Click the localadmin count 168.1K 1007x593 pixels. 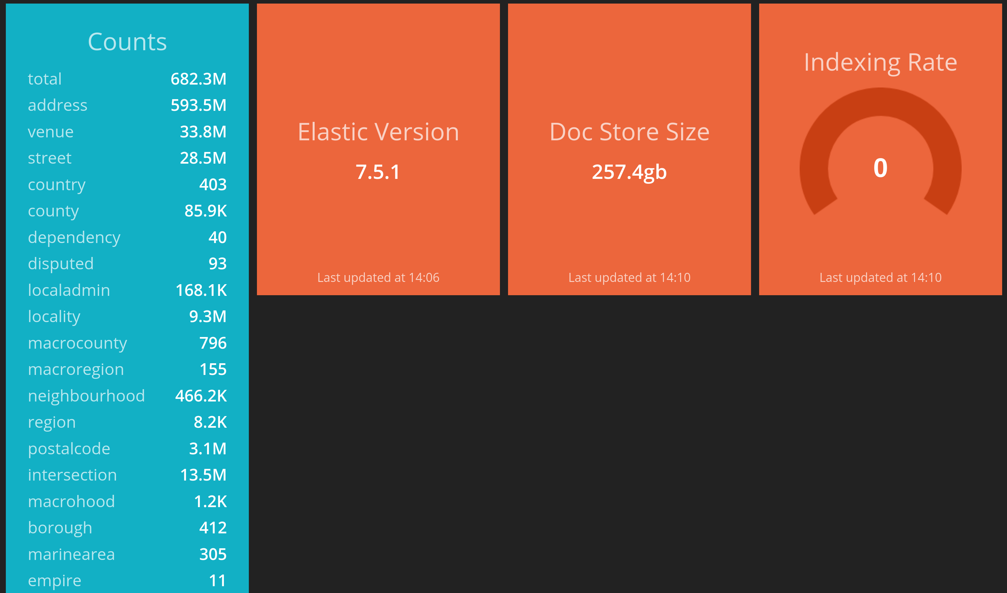201,290
